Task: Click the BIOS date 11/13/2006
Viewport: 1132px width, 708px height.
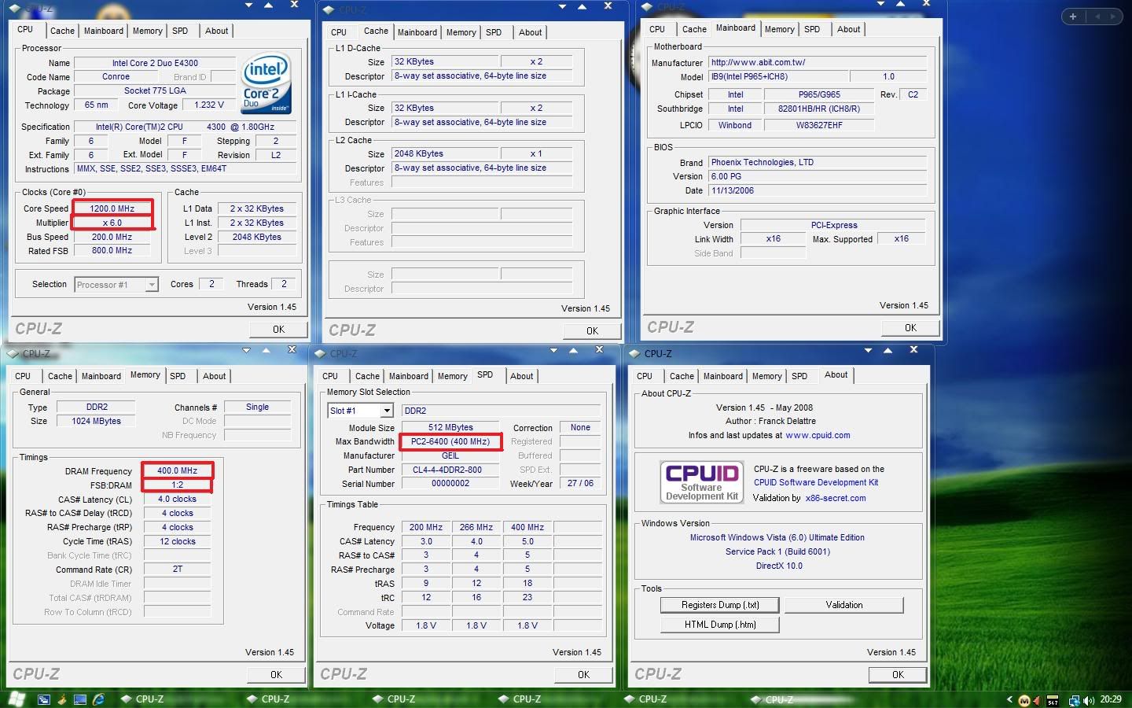Action: pyautogui.click(x=818, y=190)
